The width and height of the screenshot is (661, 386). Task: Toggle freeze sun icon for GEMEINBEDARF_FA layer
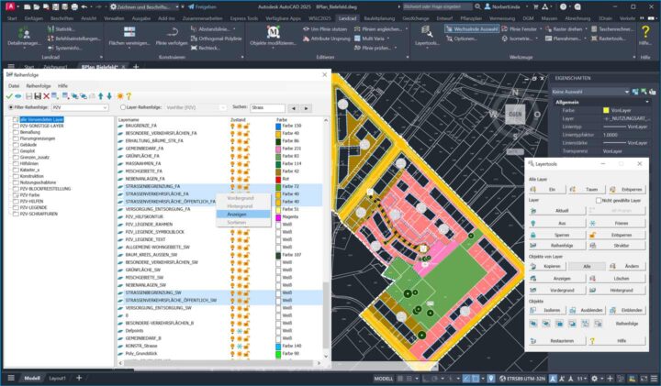tap(240, 149)
